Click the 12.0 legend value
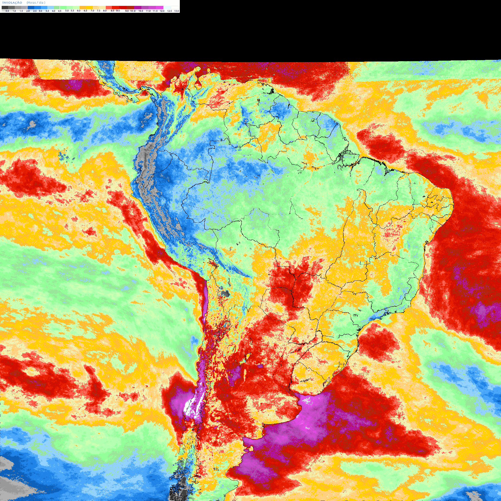Image resolution: width=501 pixels, height=501 pixels. click(162, 11)
